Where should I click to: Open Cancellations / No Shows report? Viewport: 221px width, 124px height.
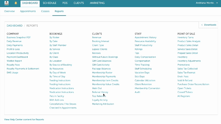click(63, 104)
